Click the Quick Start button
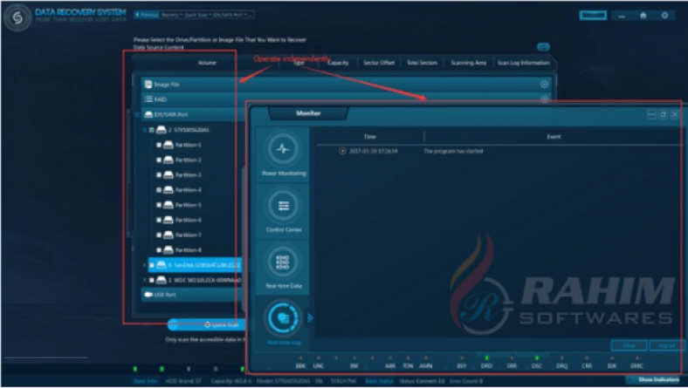Screen dimensions: 688x388 (206, 325)
